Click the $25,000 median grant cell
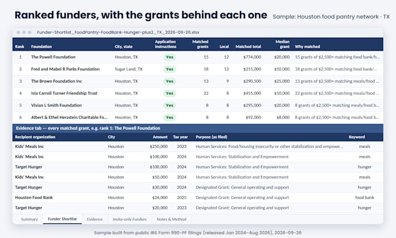 click(282, 81)
